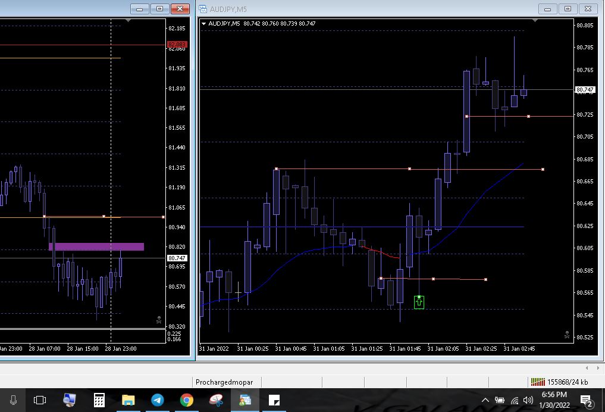The width and height of the screenshot is (605, 412).
Task: Click the chart shift triangle atop the left chart
Action: (x=128, y=20)
